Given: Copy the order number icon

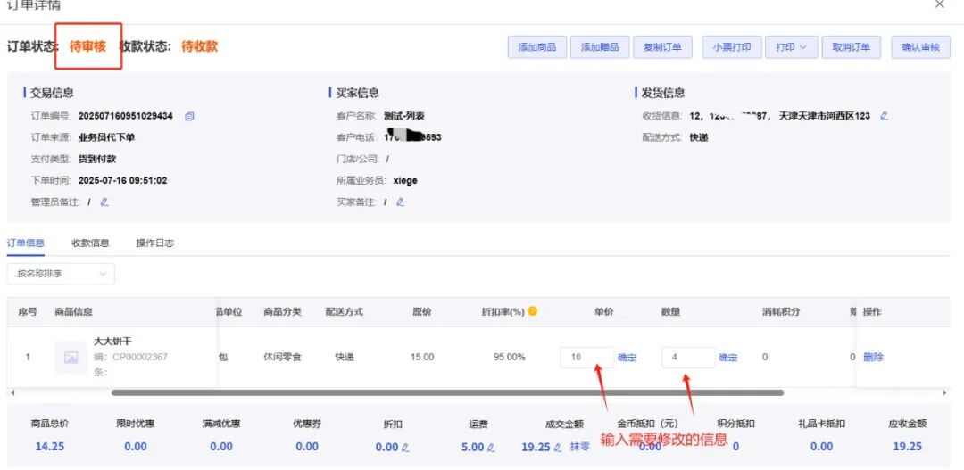Looking at the screenshot, I should click(x=189, y=116).
